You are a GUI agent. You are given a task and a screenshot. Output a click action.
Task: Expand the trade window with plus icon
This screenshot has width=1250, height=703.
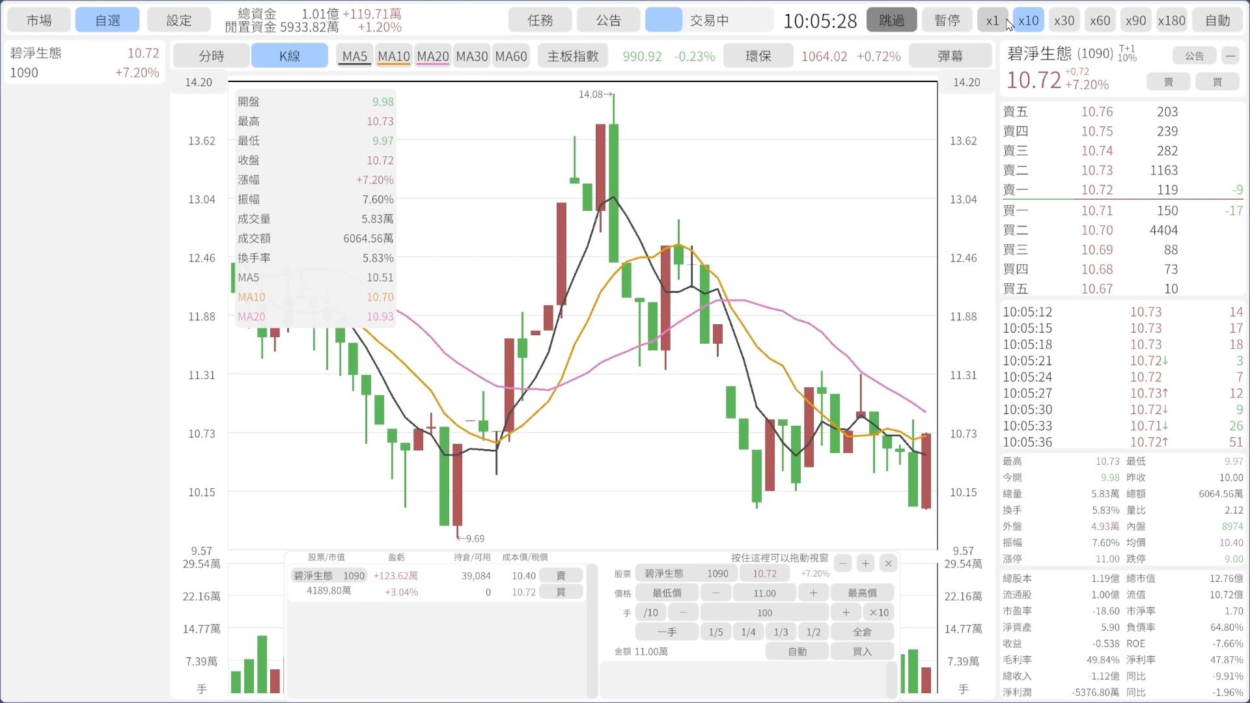tap(865, 564)
